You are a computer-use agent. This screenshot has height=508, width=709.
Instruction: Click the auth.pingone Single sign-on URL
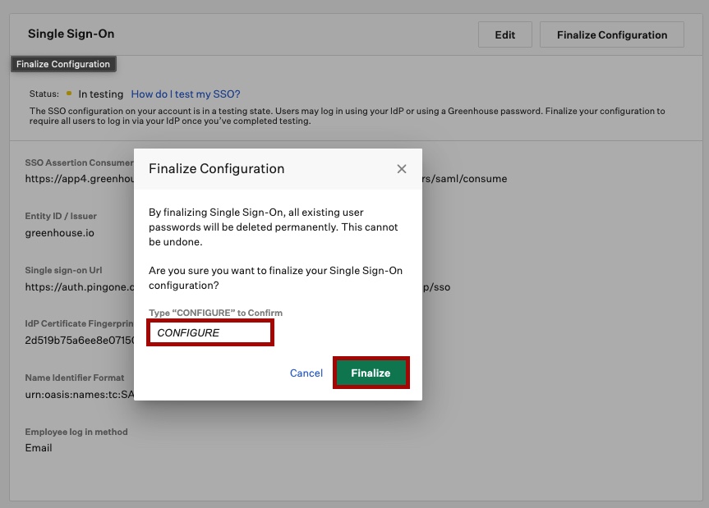[x=78, y=287]
